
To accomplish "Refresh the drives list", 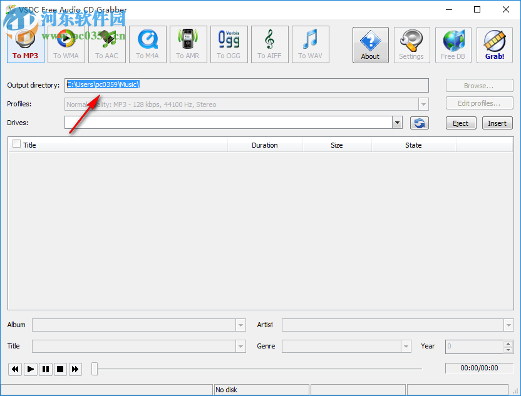I will [x=419, y=123].
